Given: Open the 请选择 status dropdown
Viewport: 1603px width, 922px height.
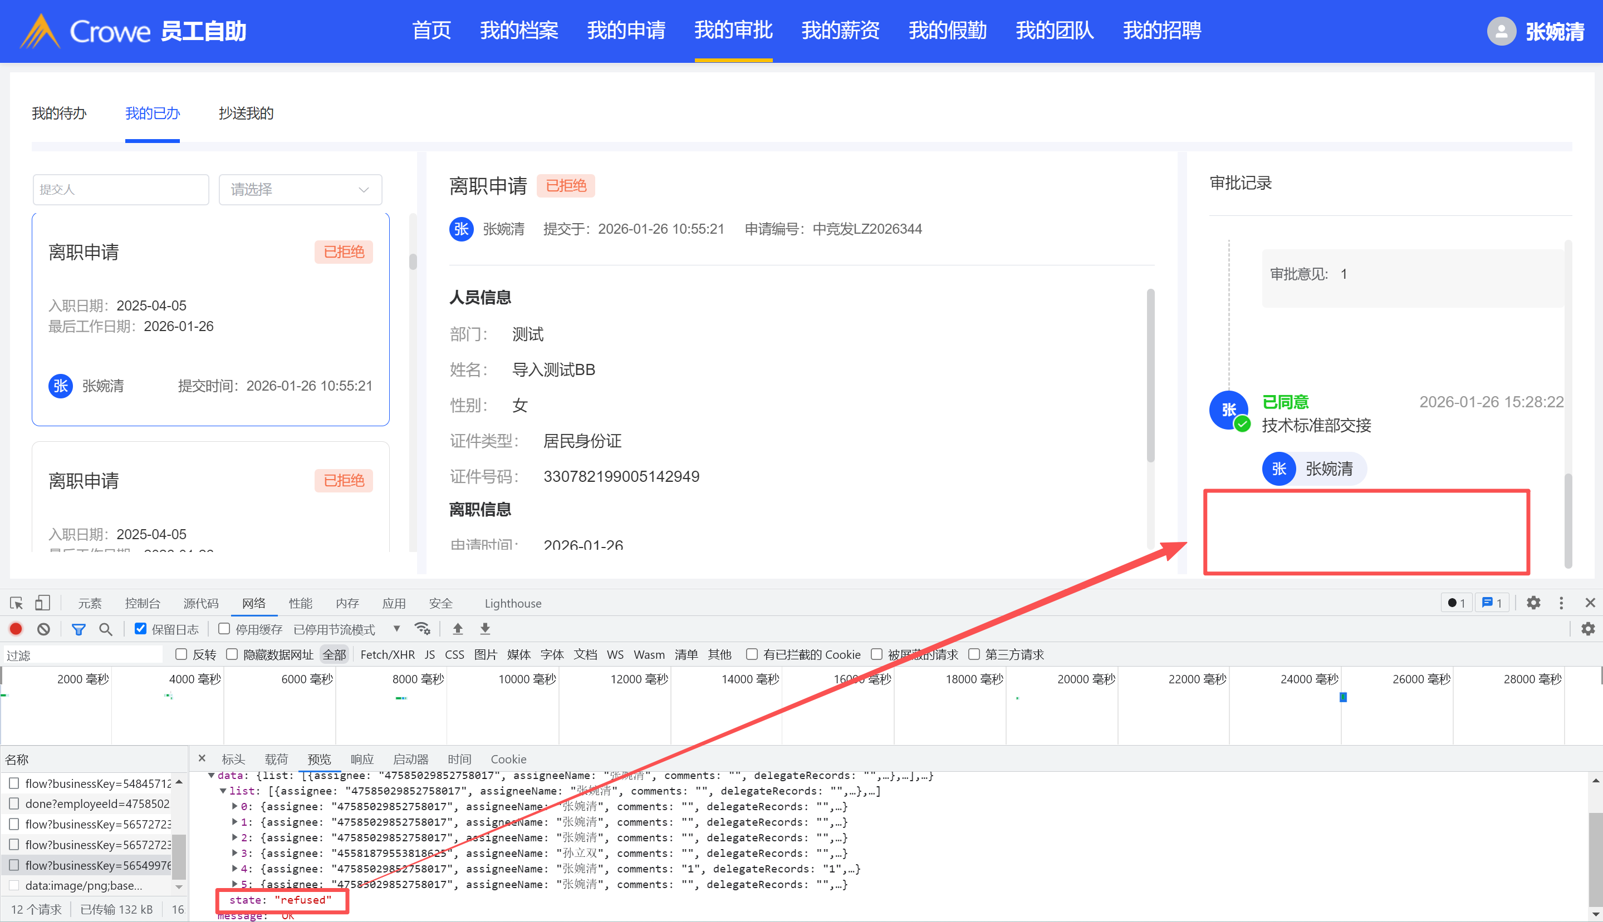Looking at the screenshot, I should point(300,189).
